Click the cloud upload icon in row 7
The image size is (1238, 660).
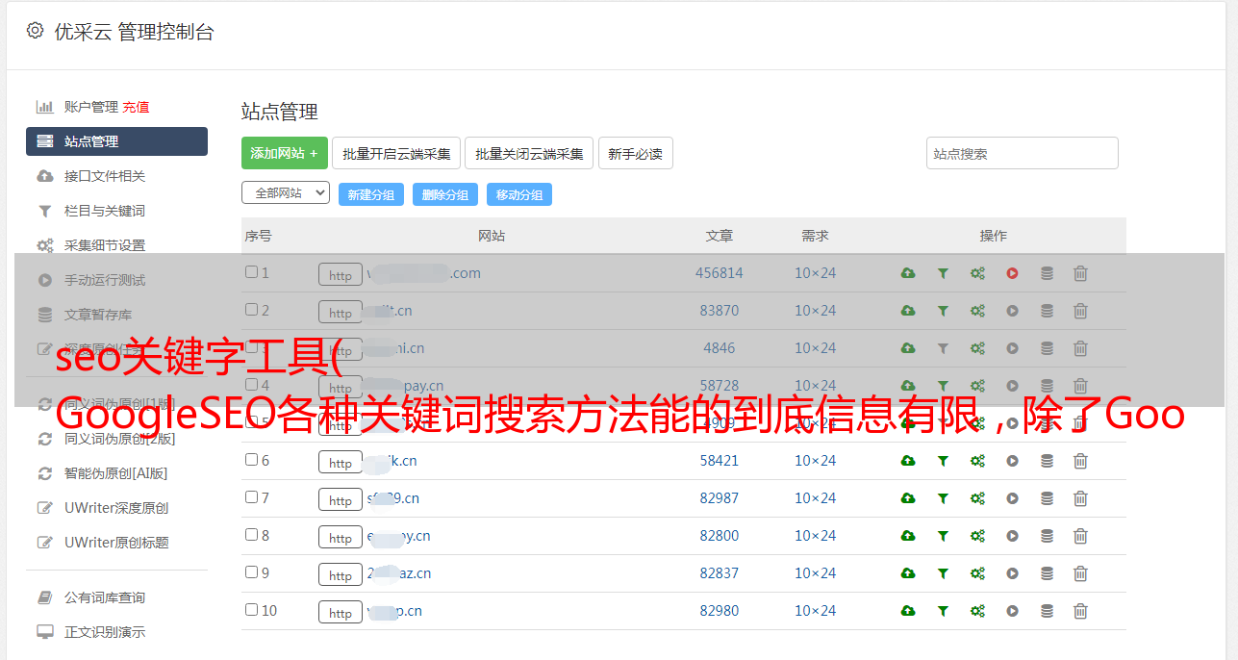coord(908,498)
